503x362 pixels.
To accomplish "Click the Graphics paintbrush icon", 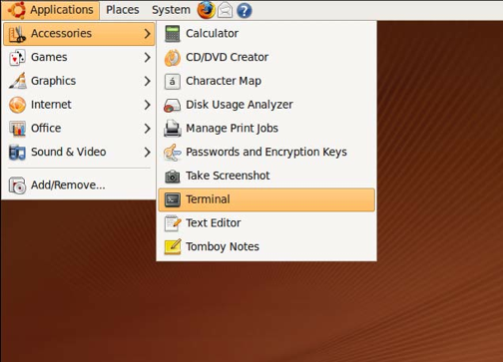I will 18,81.
